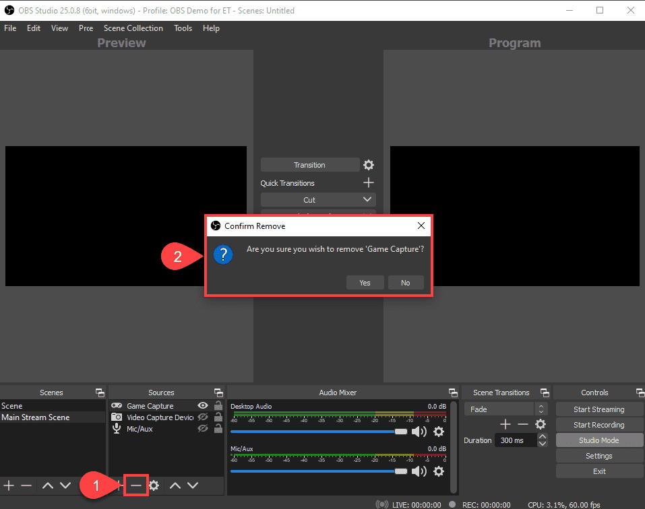Screen dimensions: 645x509
Task: Confirm removal by clicking Yes
Action: (x=365, y=282)
